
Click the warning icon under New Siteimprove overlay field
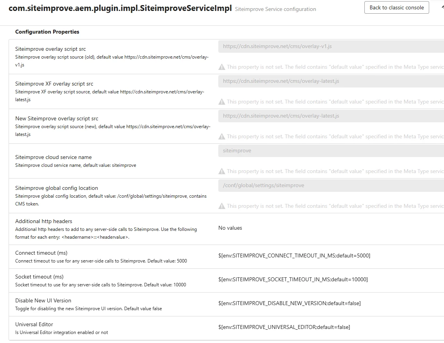click(222, 137)
